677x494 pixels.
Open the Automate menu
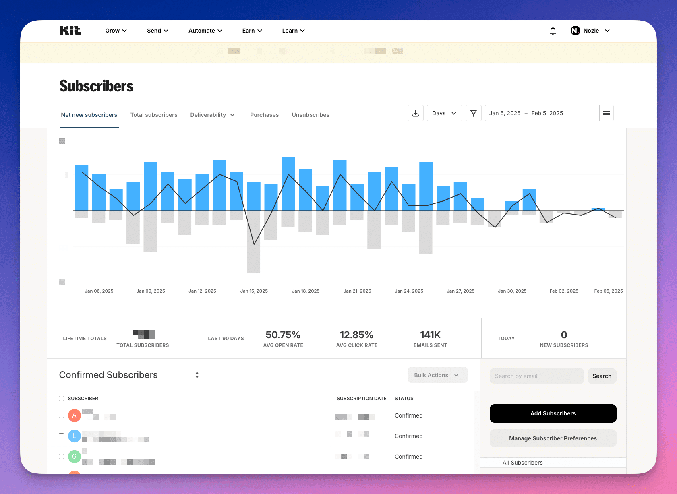coord(205,31)
